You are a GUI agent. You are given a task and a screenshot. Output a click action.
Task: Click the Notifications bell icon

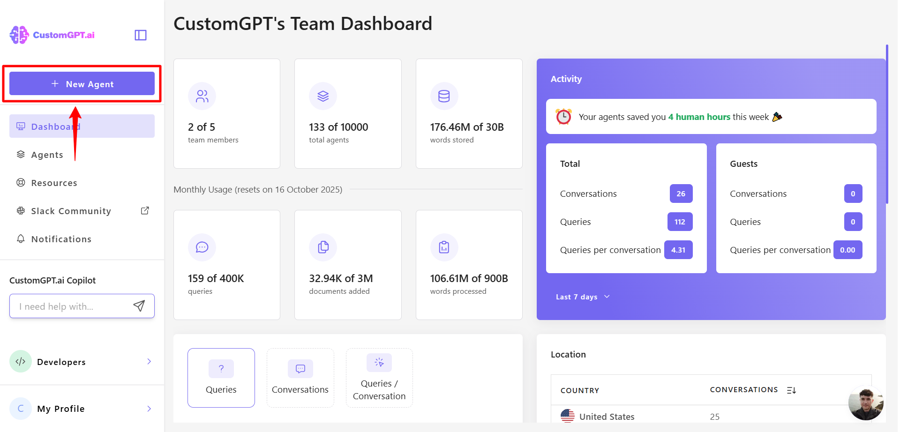point(21,238)
